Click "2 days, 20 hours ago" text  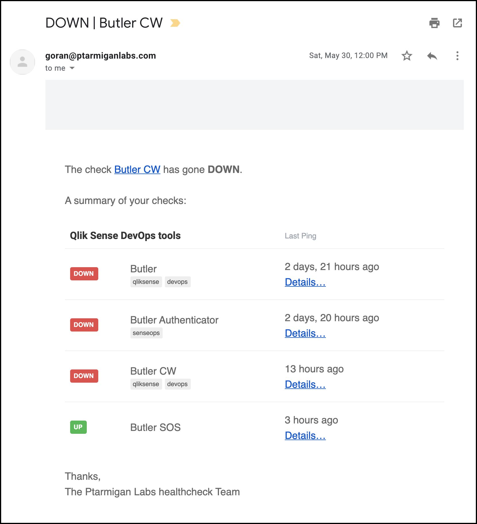coord(332,318)
